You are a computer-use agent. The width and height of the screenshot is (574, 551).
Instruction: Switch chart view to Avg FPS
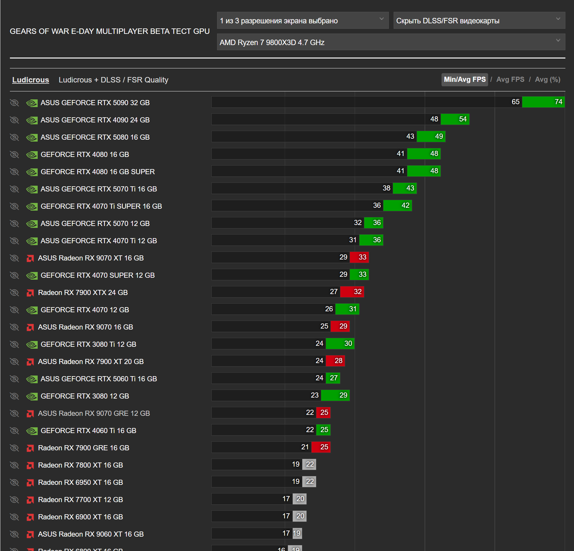coord(510,80)
